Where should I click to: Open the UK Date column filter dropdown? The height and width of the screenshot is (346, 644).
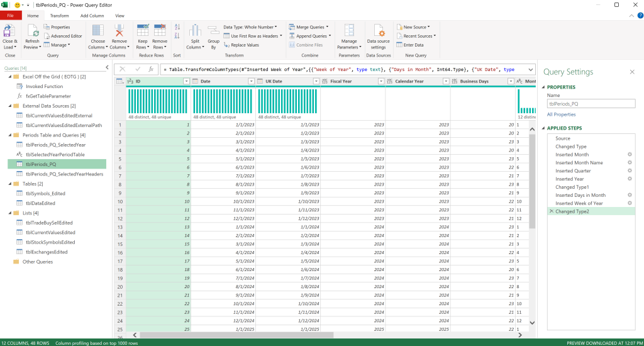point(316,81)
